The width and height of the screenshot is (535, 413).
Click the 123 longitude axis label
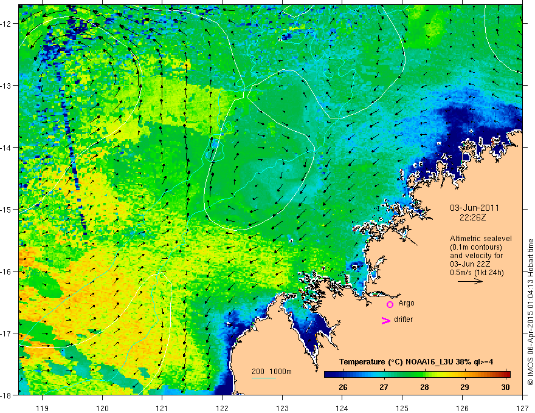(x=282, y=408)
